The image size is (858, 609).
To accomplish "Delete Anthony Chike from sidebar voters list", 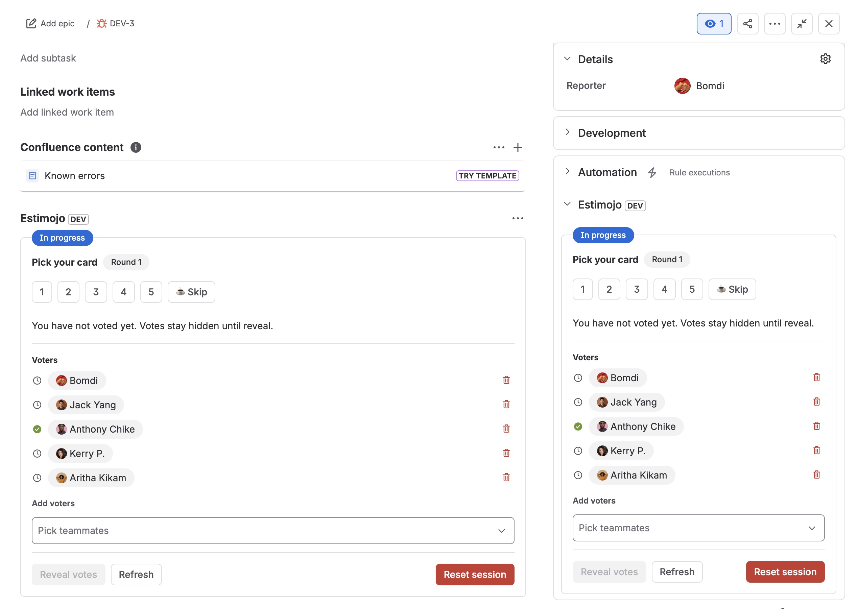I will click(816, 426).
